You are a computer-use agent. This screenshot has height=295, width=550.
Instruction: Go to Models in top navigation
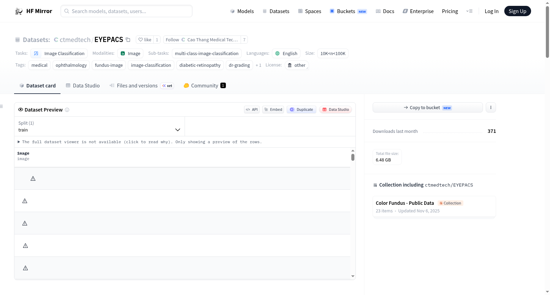tap(242, 11)
